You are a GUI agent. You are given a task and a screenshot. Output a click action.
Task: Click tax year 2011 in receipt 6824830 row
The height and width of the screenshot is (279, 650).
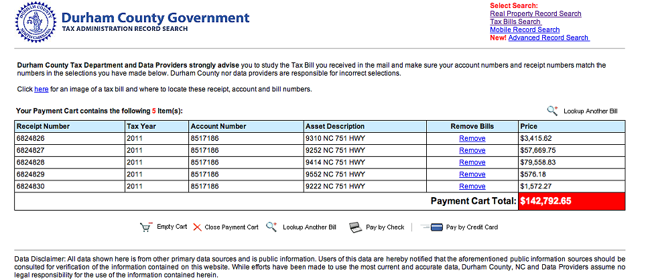coord(135,186)
